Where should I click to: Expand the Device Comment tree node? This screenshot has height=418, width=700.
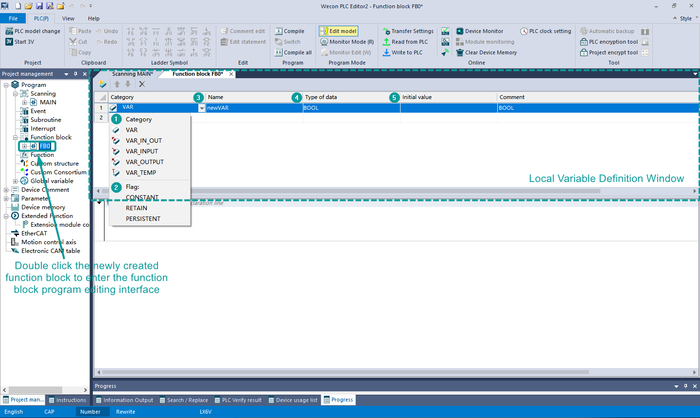(x=6, y=190)
